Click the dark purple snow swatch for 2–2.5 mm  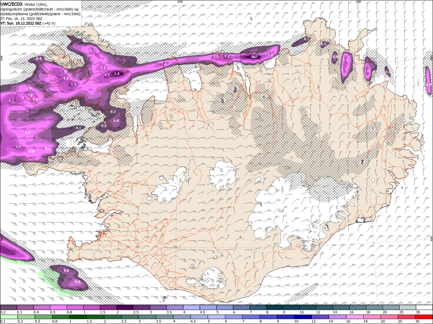point(124,307)
